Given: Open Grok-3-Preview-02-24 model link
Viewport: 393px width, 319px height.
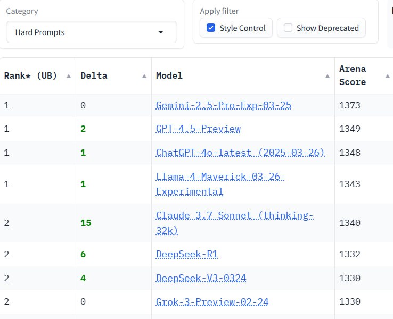Looking at the screenshot, I should [212, 302].
